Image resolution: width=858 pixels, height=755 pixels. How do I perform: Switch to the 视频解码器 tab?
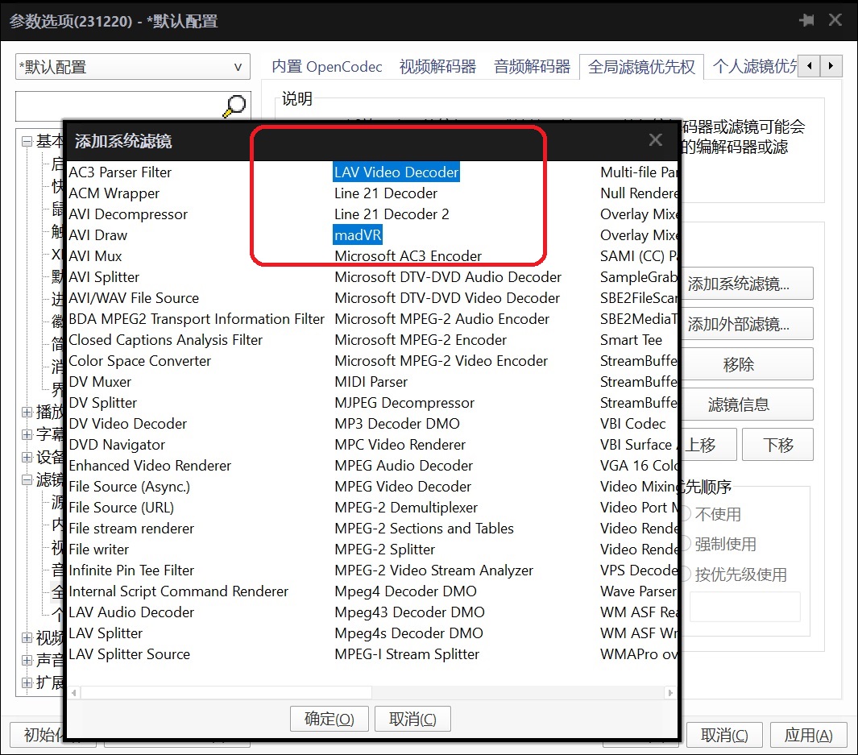click(437, 67)
